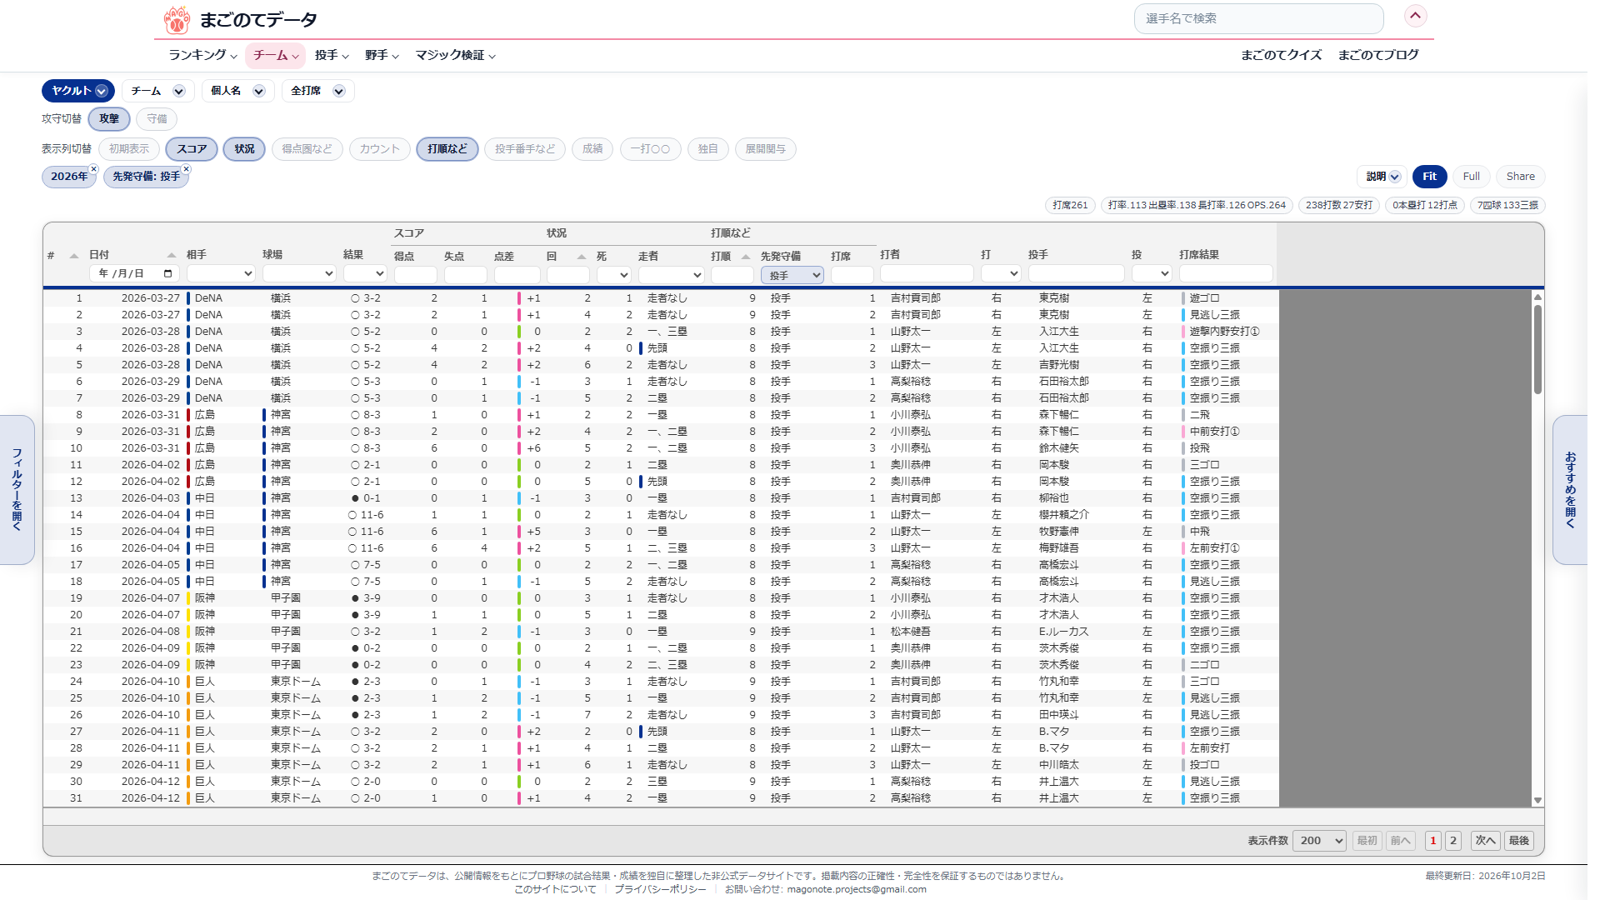Enable 成績 column group

(592, 149)
